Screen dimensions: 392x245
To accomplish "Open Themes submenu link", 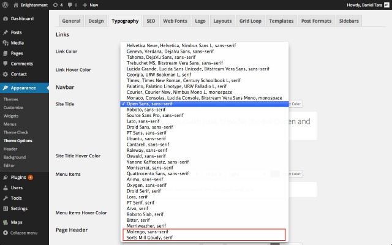I will pyautogui.click(x=11, y=99).
